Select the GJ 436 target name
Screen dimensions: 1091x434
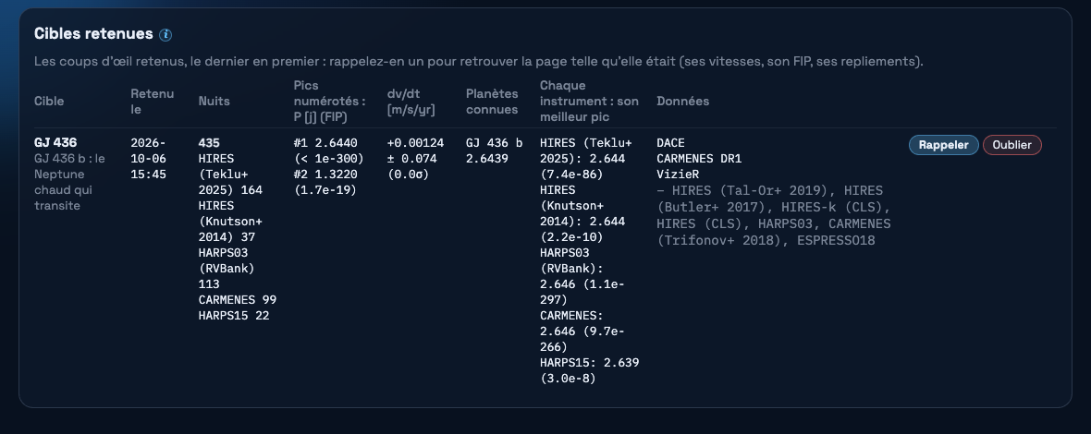click(x=55, y=142)
